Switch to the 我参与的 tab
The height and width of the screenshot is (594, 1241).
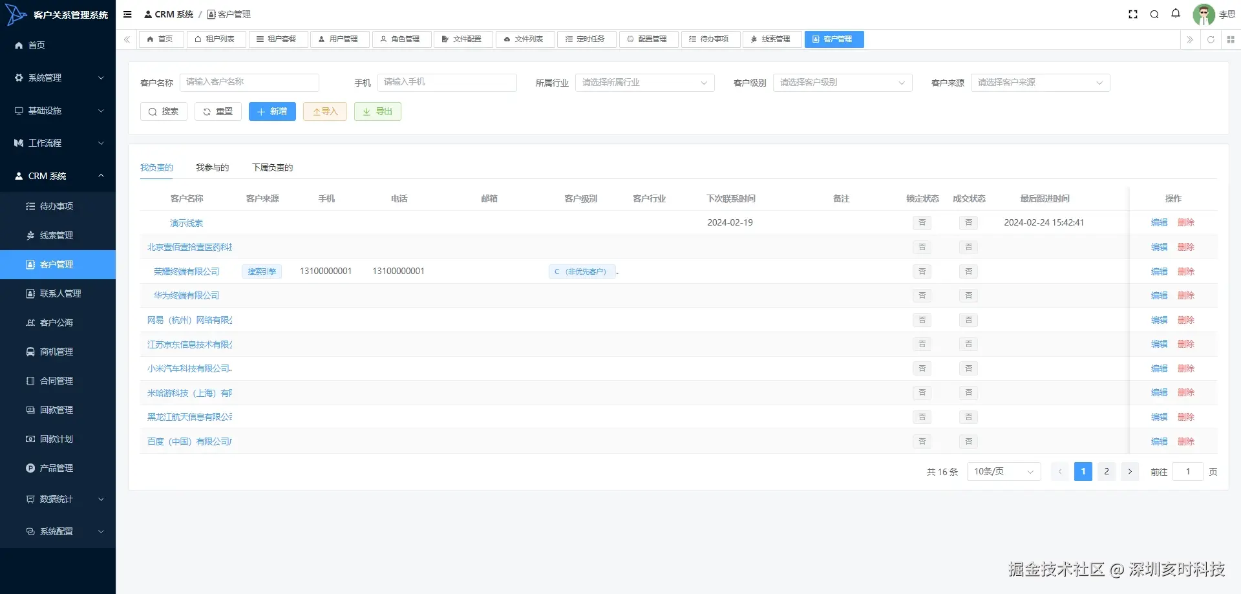point(213,167)
